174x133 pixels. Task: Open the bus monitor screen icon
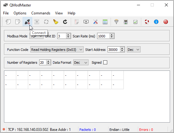tap(86, 22)
